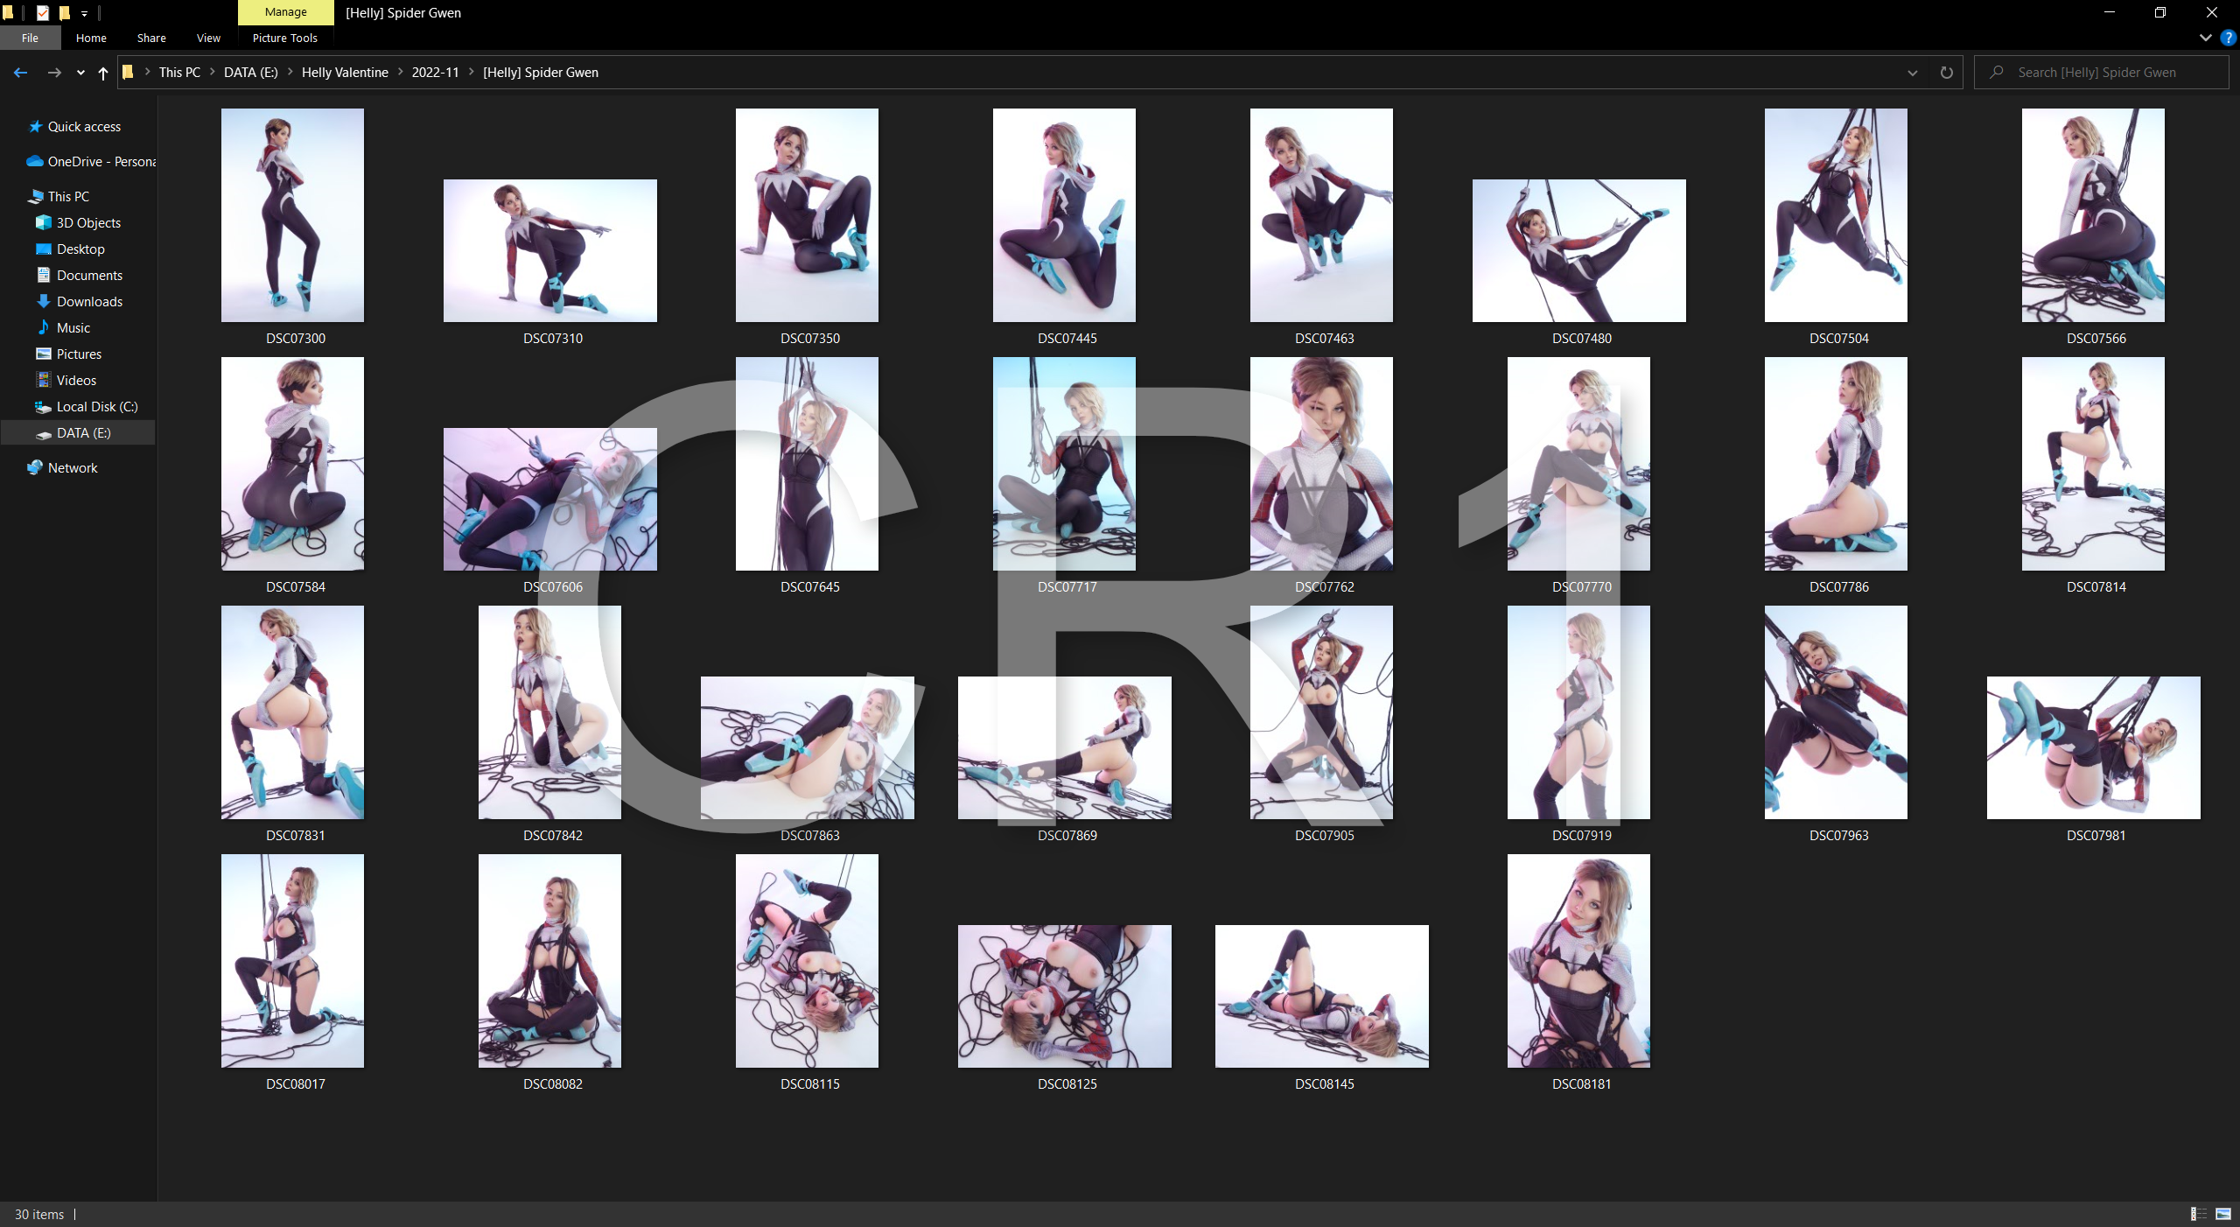Click the 2022-11 breadcrumb in address bar

coord(435,73)
